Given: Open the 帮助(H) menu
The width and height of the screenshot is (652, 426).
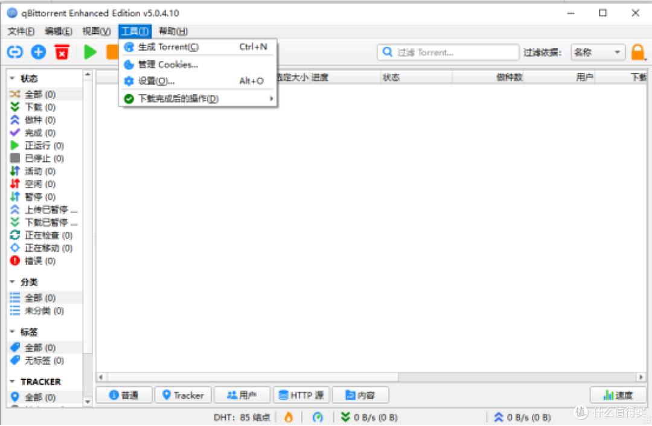Looking at the screenshot, I should tap(173, 31).
